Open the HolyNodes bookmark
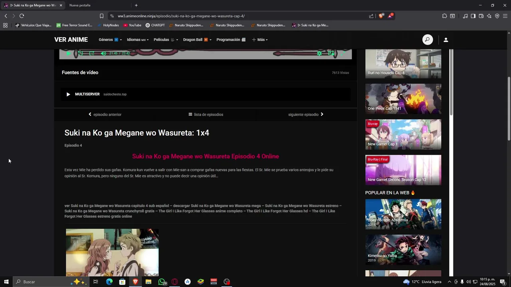Screen dimensions: 511x287 (x=108, y=25)
